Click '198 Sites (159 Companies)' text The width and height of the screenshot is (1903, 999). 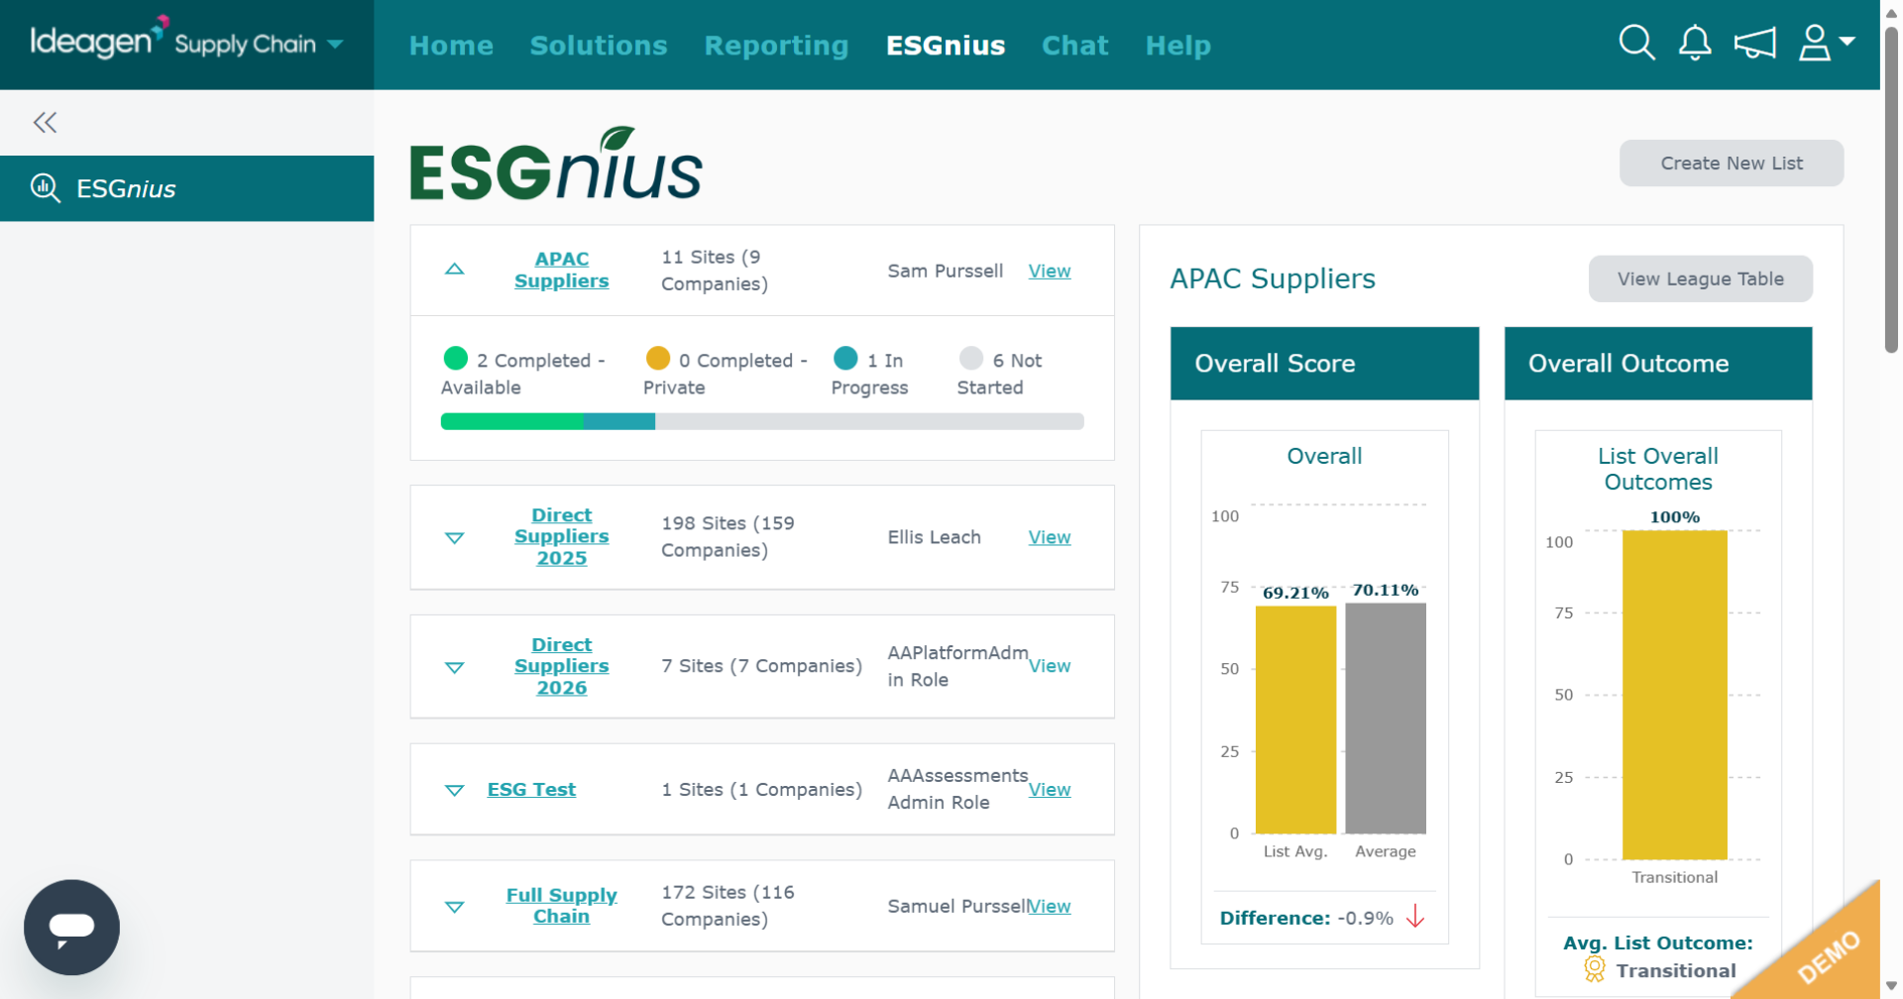pyautogui.click(x=728, y=536)
